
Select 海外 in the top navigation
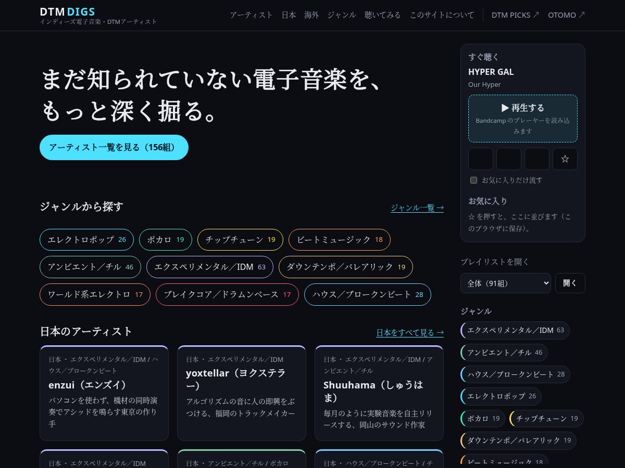(311, 15)
